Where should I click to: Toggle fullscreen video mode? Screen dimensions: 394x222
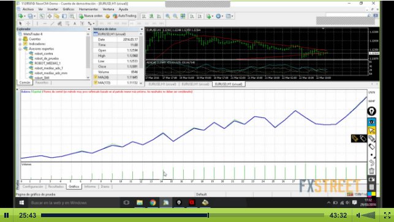coord(387,215)
